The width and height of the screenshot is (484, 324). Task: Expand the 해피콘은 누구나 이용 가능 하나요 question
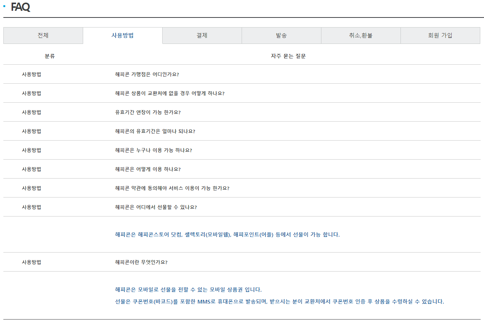(x=151, y=150)
